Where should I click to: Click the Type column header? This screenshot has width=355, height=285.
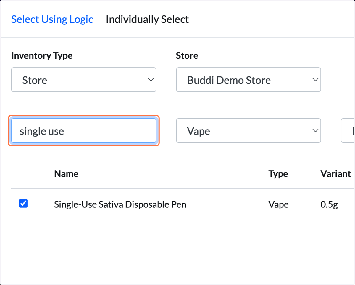(x=278, y=174)
